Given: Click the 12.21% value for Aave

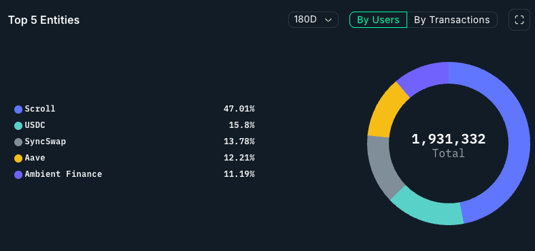Looking at the screenshot, I should 239,158.
